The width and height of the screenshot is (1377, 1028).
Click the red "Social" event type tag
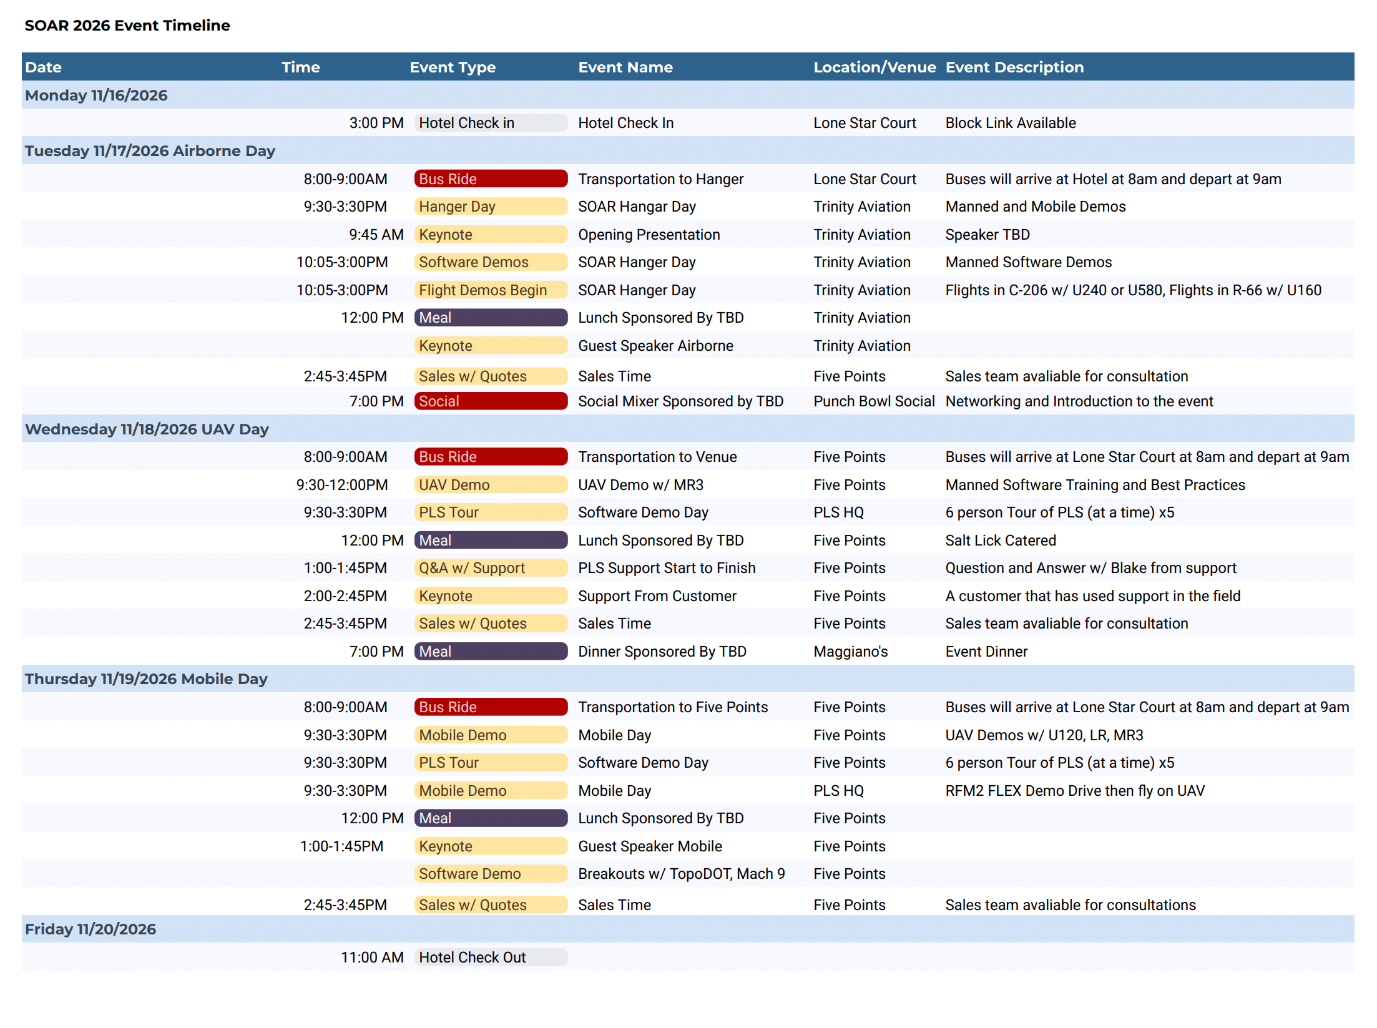[491, 401]
